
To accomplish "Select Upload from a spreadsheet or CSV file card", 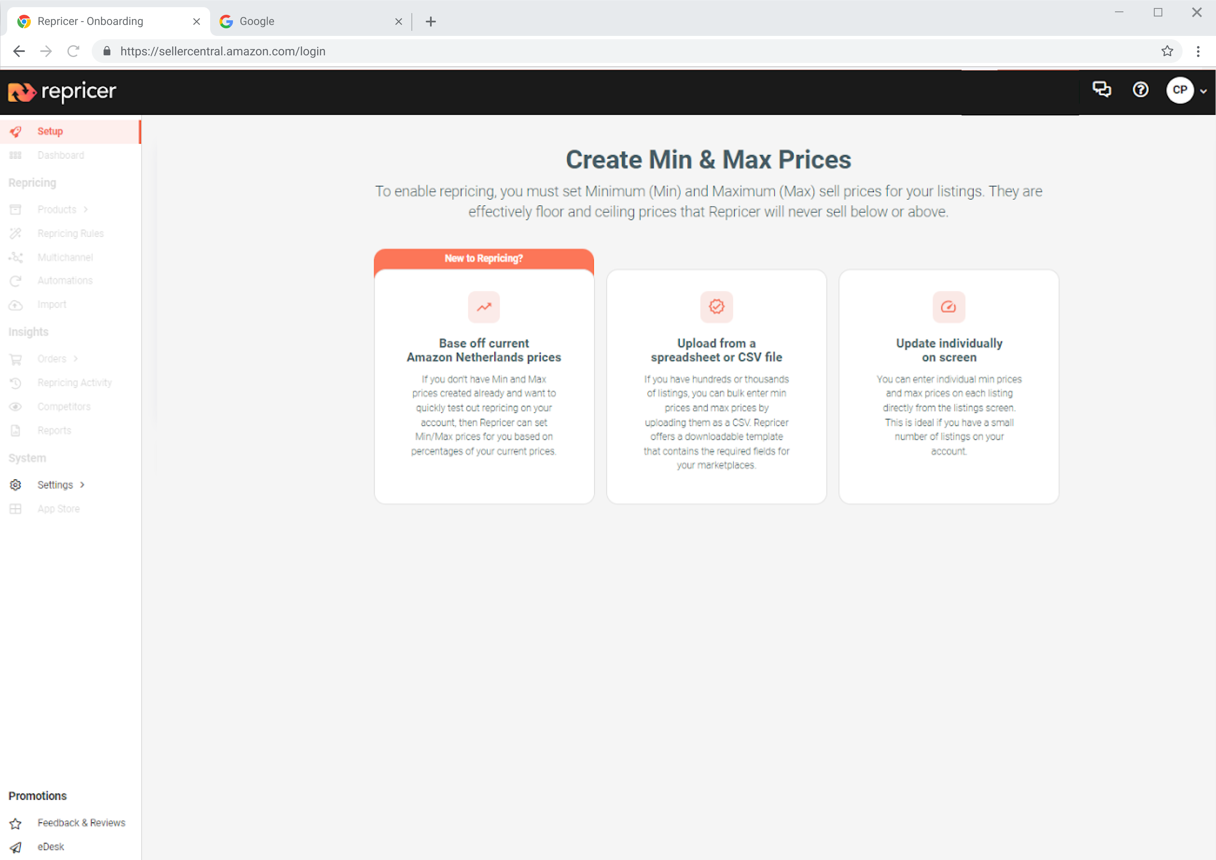I will pos(716,386).
